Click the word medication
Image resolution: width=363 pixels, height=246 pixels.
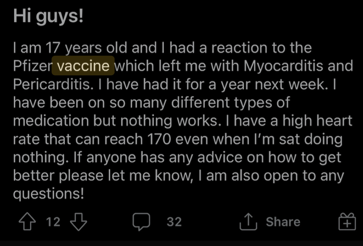(51, 121)
